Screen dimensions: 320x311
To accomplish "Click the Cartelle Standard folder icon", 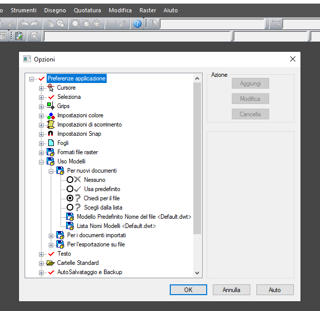I will [51, 263].
